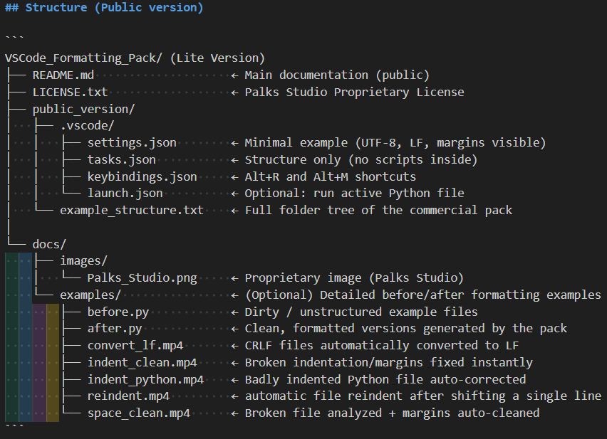Click the yellow indent guide column

click(x=53, y=363)
